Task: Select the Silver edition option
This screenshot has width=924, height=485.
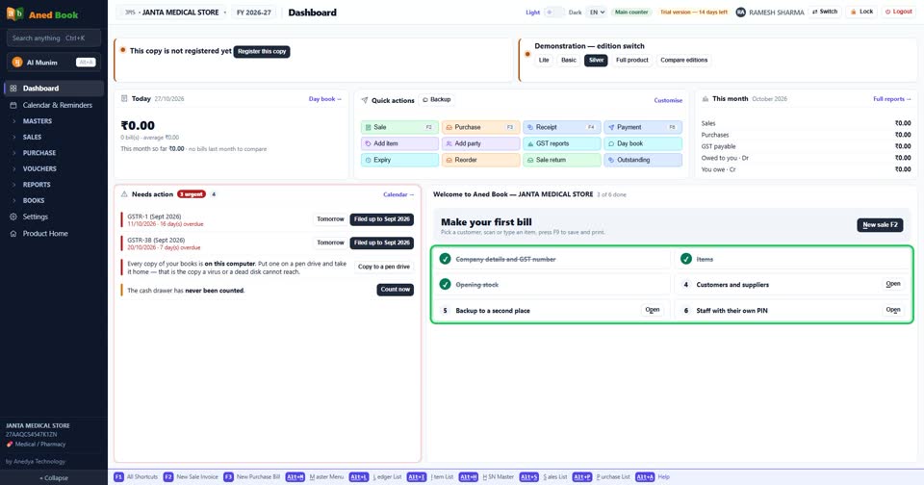Action: [x=597, y=60]
